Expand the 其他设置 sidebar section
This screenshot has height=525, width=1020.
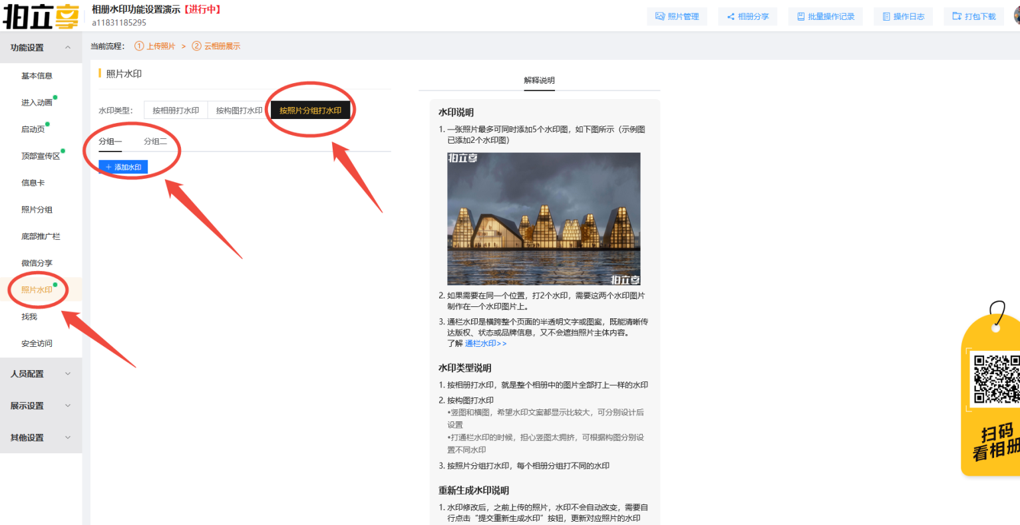click(x=41, y=438)
